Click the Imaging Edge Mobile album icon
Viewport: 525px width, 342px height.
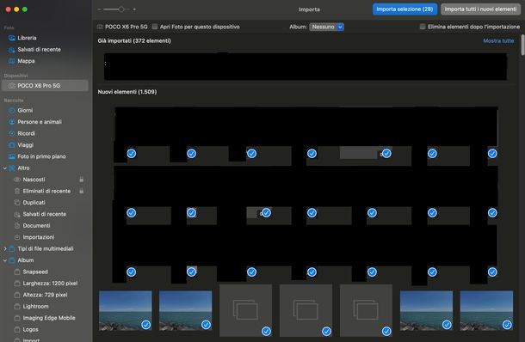coord(17,318)
